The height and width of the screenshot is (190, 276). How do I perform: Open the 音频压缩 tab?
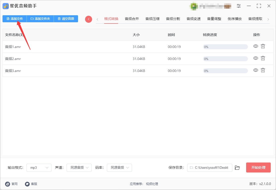[153, 19]
